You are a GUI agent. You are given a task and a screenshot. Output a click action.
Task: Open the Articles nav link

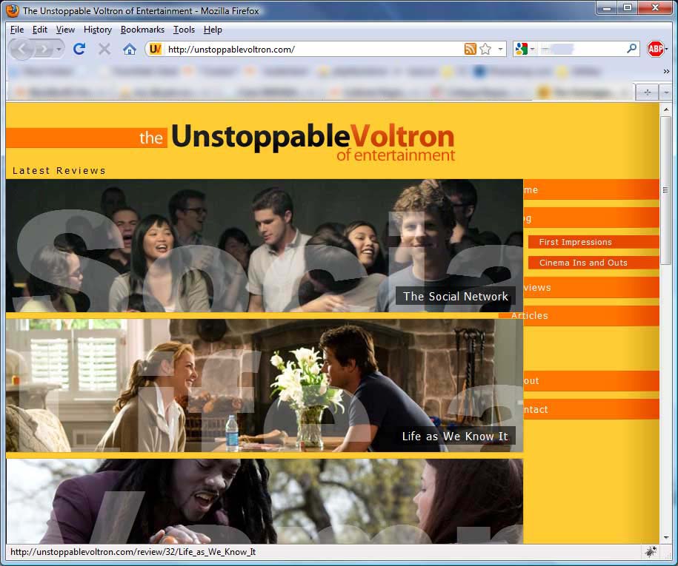(x=591, y=316)
